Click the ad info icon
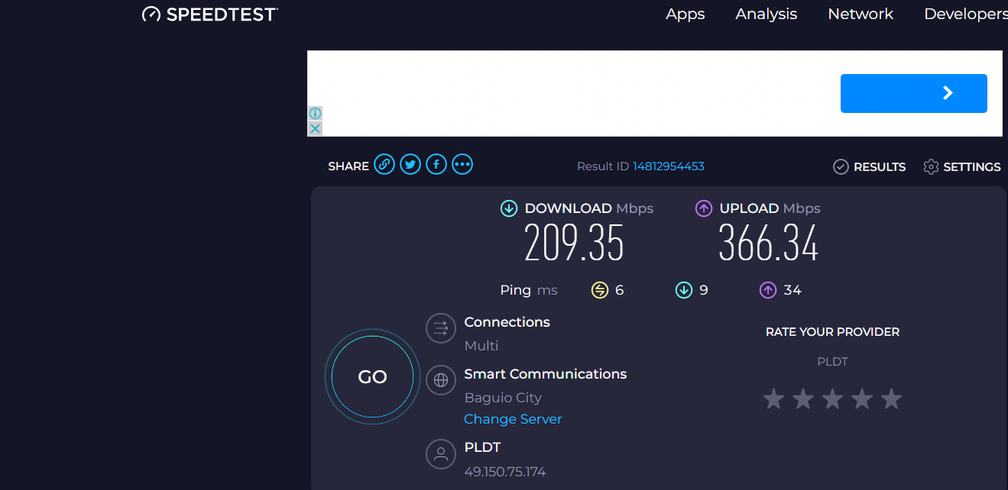Image resolution: width=1008 pixels, height=490 pixels. pyautogui.click(x=315, y=113)
